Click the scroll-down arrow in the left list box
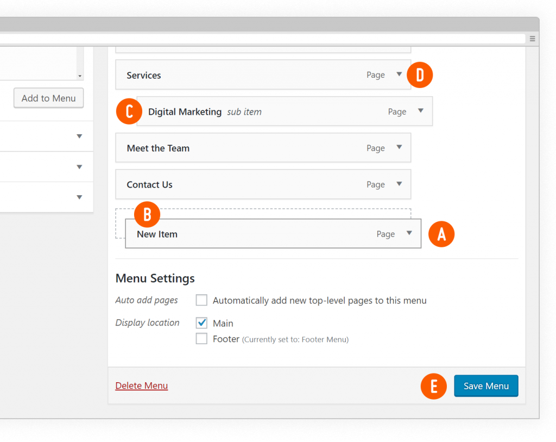 (x=80, y=76)
